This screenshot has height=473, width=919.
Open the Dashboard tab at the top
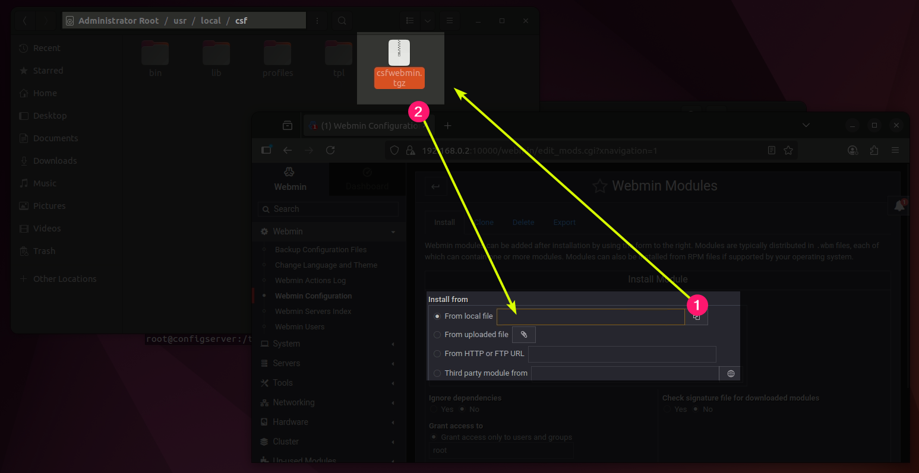coord(367,179)
